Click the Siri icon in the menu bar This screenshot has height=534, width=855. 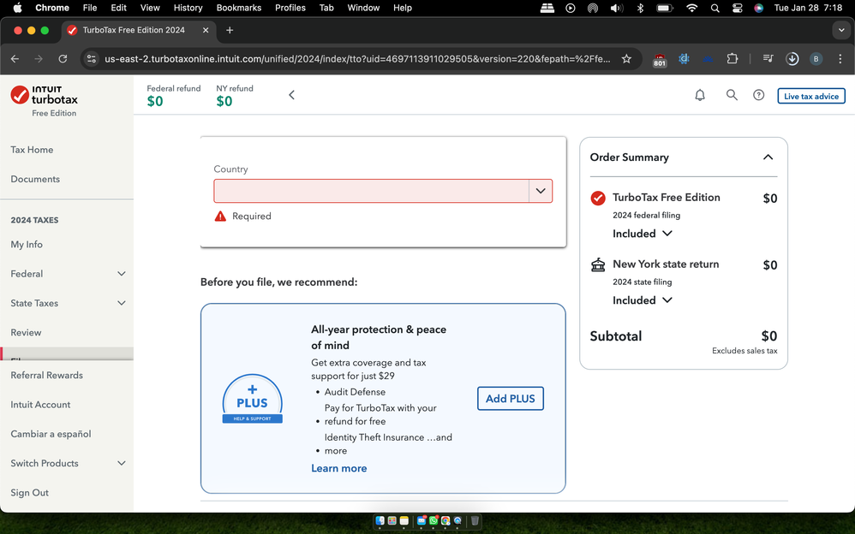(x=758, y=8)
